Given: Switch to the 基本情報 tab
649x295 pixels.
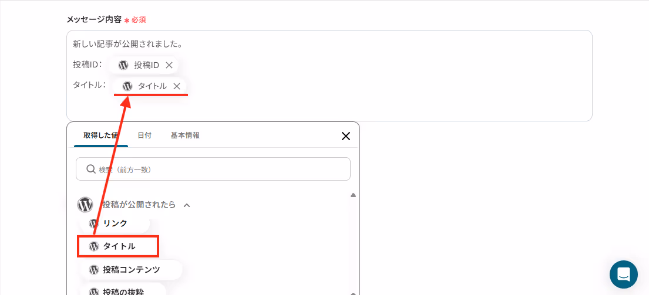Looking at the screenshot, I should point(185,135).
